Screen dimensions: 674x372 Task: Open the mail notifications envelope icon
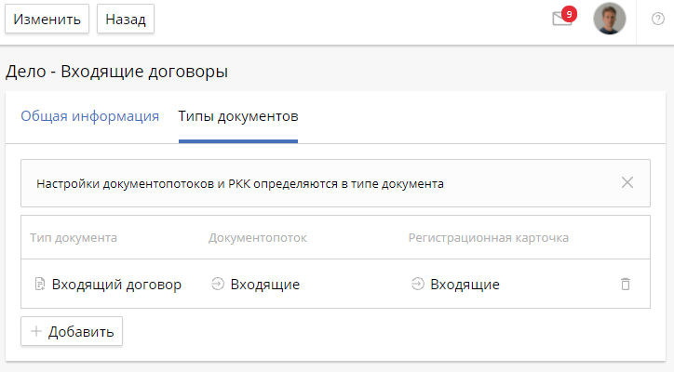coord(561,20)
